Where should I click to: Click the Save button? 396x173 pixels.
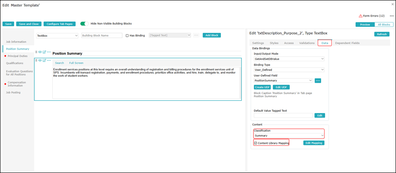click(8, 24)
